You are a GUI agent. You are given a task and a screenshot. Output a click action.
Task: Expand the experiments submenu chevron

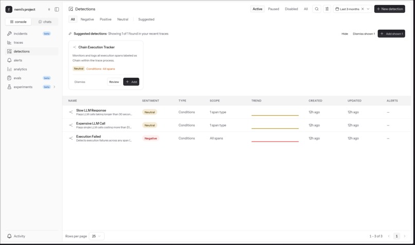[55, 87]
